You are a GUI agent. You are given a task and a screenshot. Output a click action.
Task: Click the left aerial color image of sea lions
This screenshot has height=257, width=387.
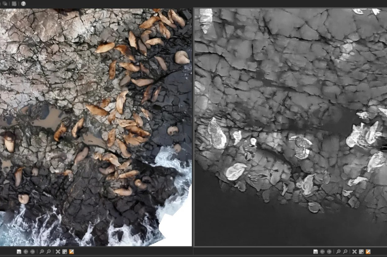click(96, 127)
